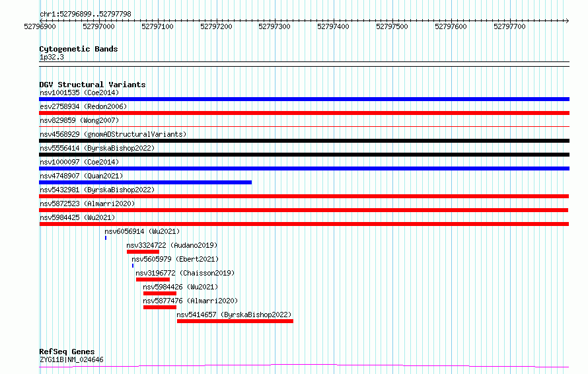
Task: Click the red esv2758934 variant bar
Action: tap(304, 113)
